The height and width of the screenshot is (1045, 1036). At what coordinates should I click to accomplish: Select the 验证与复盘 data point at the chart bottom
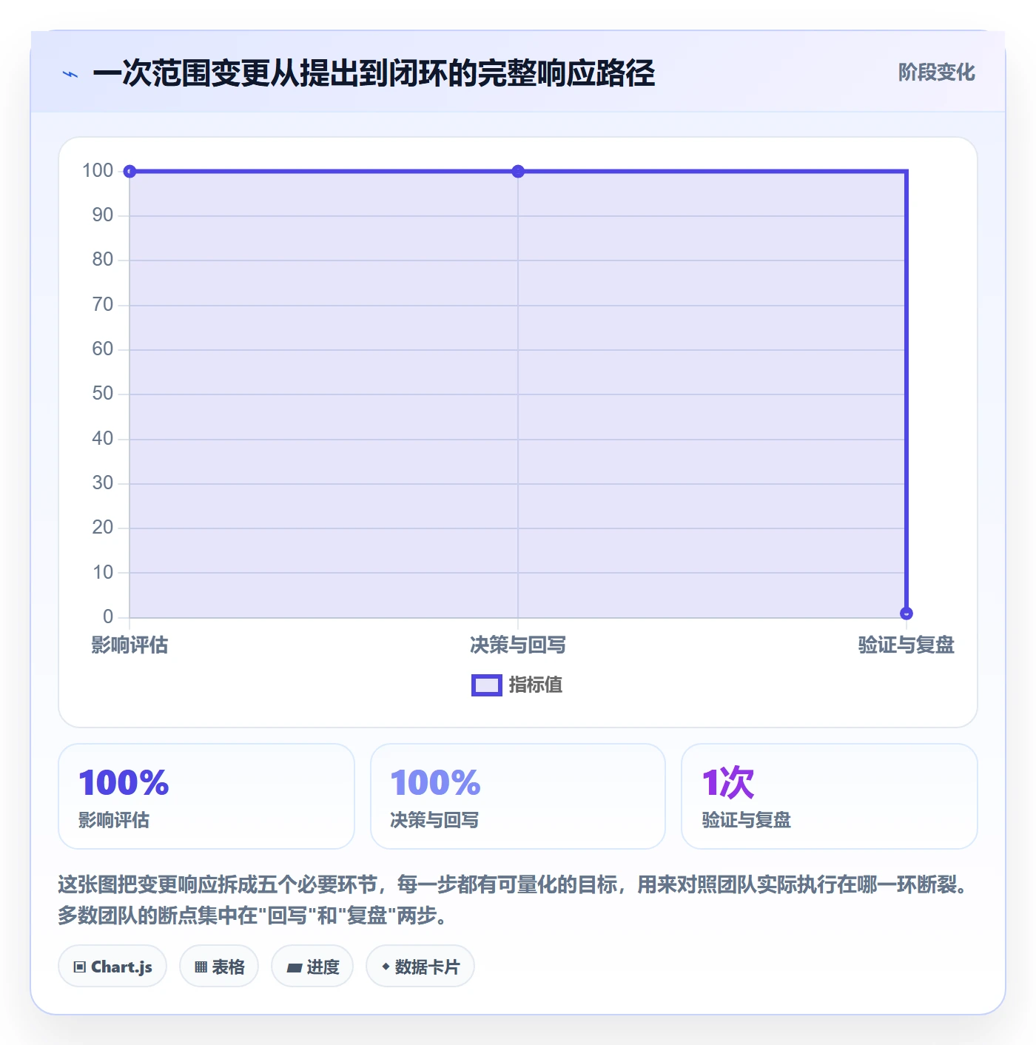pos(906,614)
